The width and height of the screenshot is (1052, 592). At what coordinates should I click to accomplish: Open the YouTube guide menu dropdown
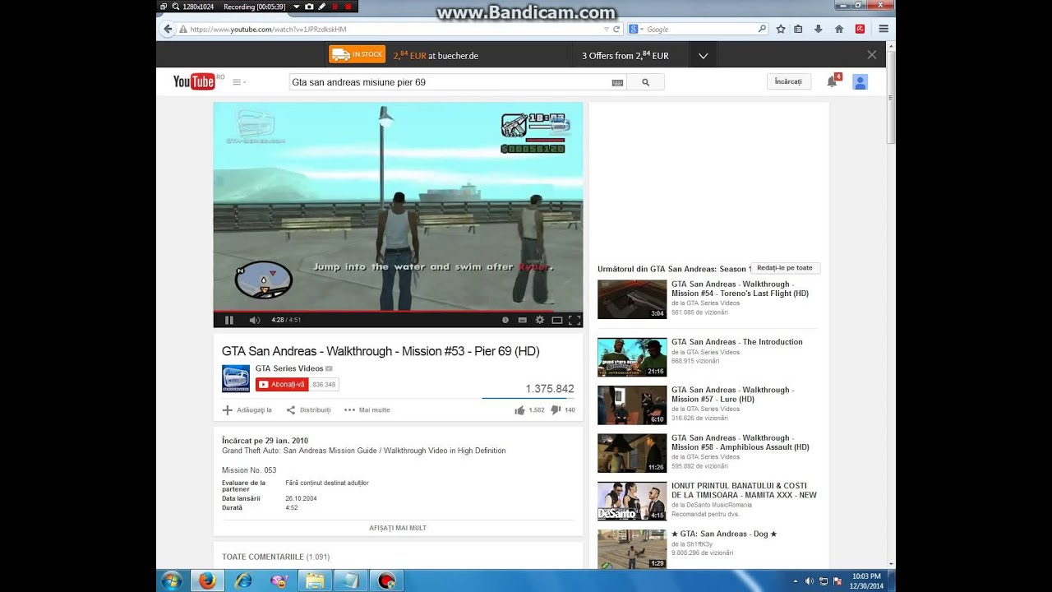[x=239, y=82]
